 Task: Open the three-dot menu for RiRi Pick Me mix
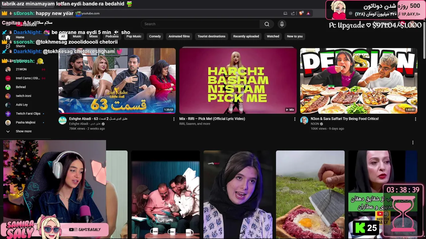pos(295,119)
